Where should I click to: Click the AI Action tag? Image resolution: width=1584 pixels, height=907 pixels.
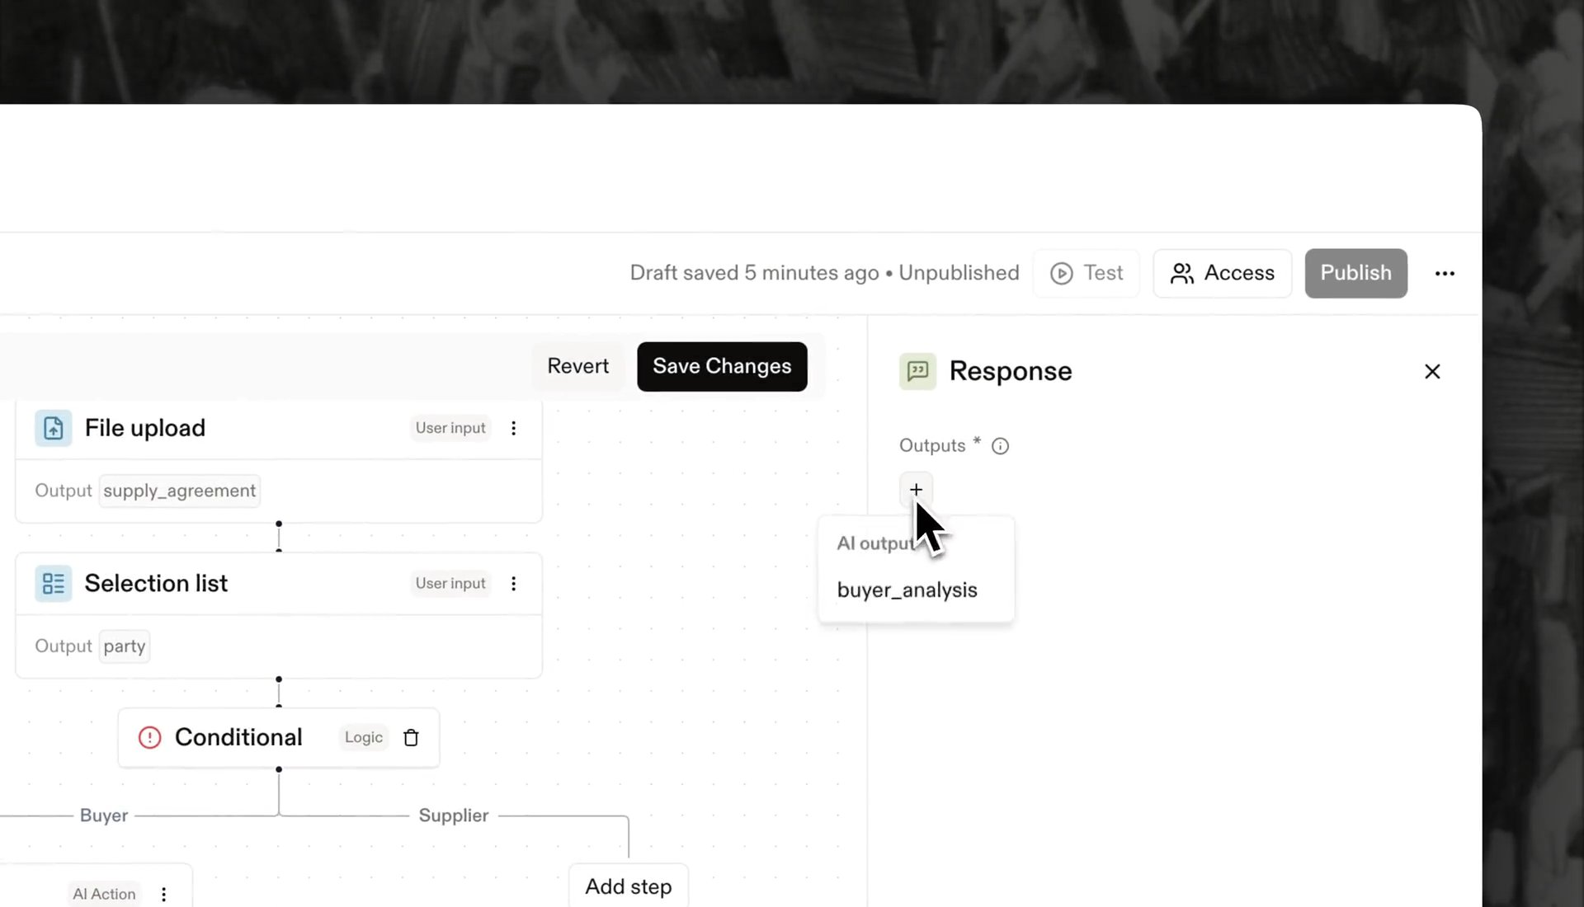(x=104, y=894)
